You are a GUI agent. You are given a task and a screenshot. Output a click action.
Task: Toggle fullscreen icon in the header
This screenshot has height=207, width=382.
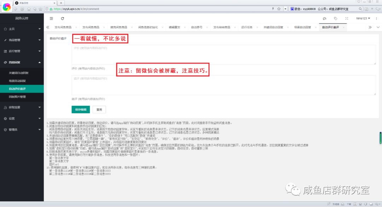coord(347,18)
